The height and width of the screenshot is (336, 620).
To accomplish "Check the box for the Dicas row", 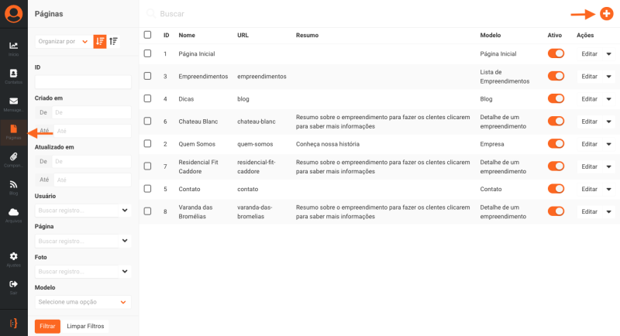I will [x=148, y=98].
